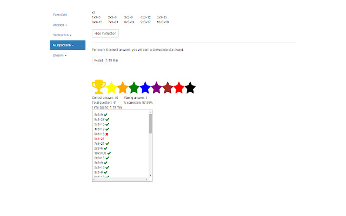
Task: Select the 10x3=30 entry in answer list
Action: point(100,153)
